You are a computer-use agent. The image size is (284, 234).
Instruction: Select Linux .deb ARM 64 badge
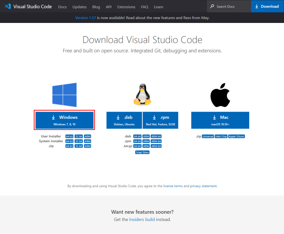click(156, 136)
